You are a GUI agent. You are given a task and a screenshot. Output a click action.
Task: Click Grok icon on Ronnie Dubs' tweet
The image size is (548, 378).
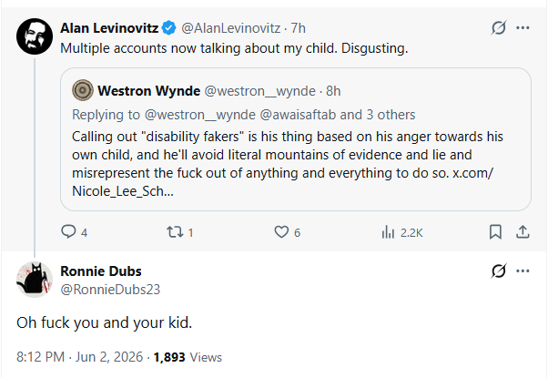click(498, 271)
